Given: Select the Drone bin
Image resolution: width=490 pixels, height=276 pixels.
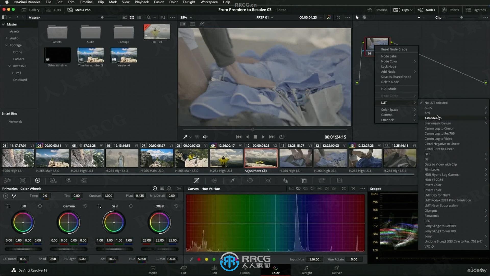Looking at the screenshot, I should pyautogui.click(x=18, y=52).
